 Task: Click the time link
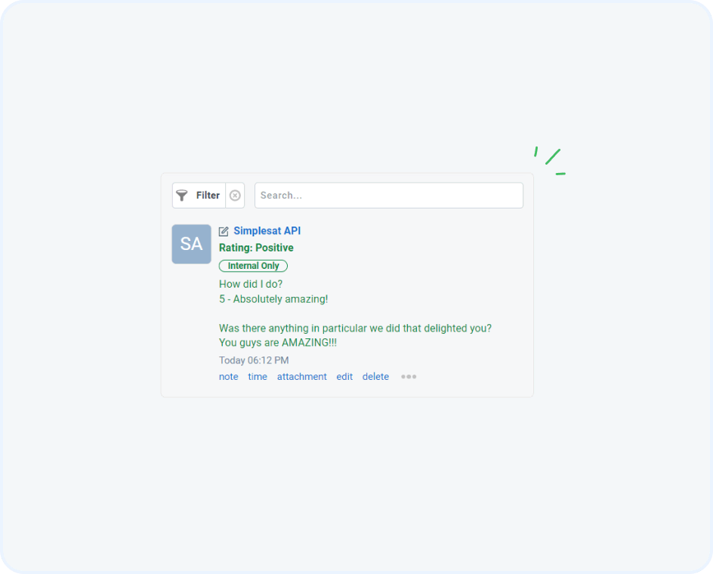258,377
